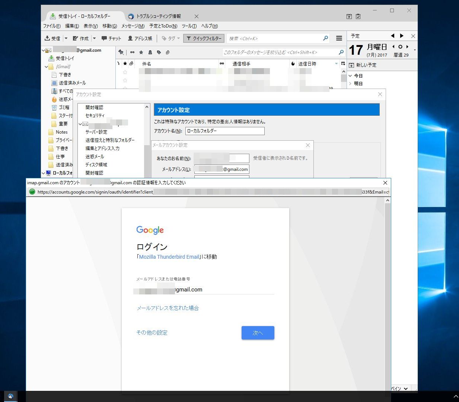
Task: Click the その他の設定 link
Action: pyautogui.click(x=152, y=333)
